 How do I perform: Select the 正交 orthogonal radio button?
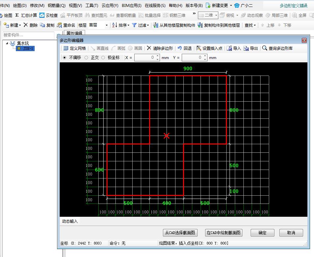(x=86, y=57)
